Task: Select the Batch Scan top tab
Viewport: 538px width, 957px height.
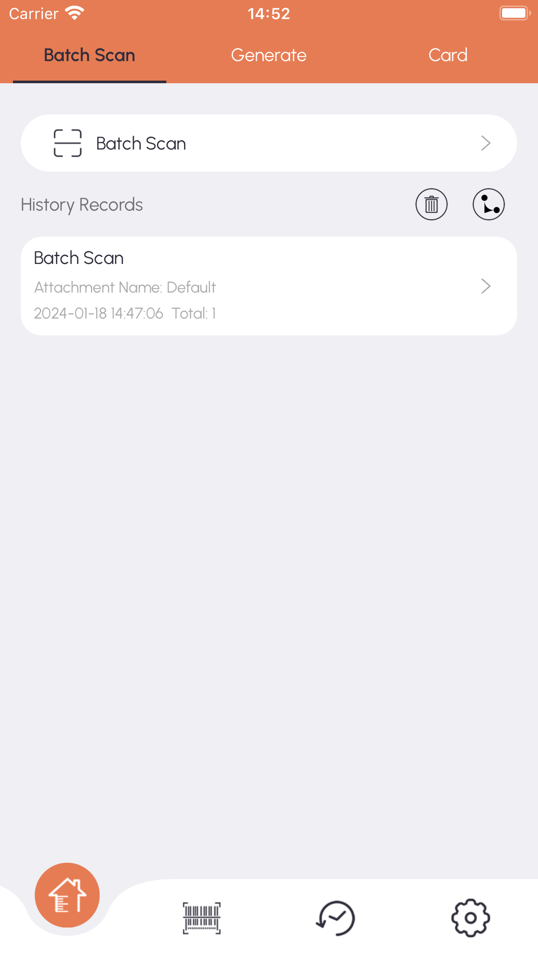Action: (90, 55)
